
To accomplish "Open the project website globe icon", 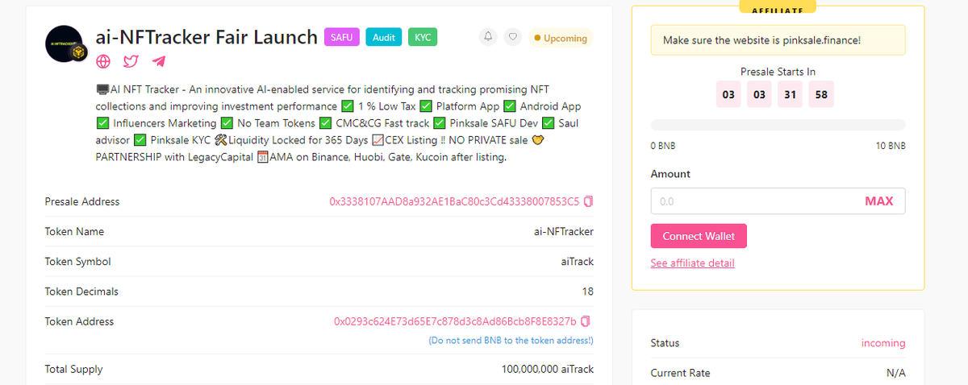I will pos(103,61).
